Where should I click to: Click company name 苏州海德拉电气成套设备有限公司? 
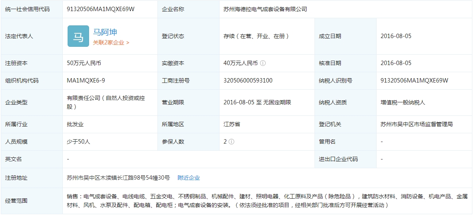(x=265, y=9)
